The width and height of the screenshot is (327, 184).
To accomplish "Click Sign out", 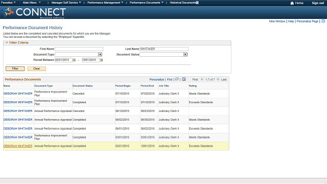I will point(318,3).
